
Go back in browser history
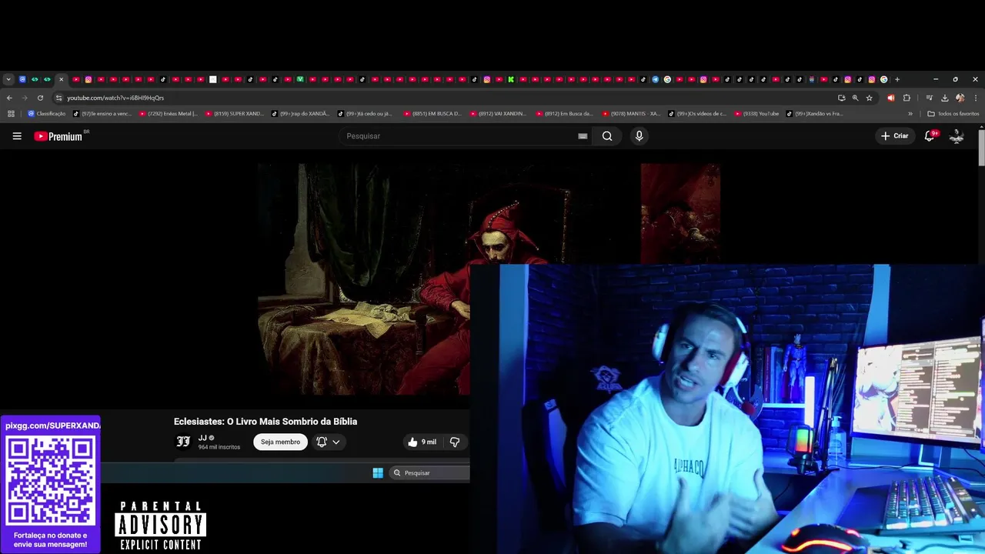click(x=9, y=98)
